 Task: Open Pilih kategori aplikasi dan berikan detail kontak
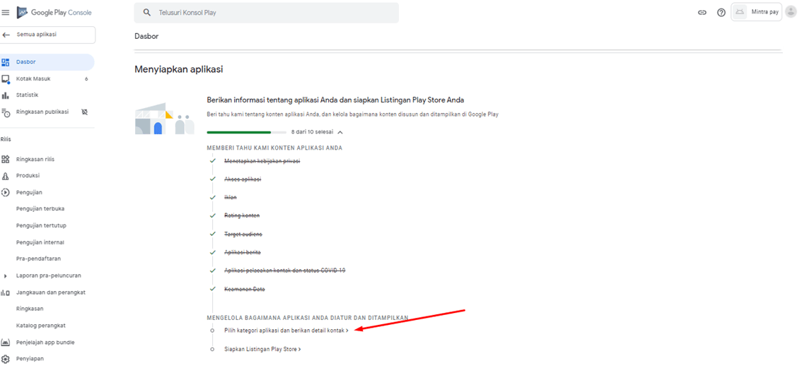pos(285,330)
